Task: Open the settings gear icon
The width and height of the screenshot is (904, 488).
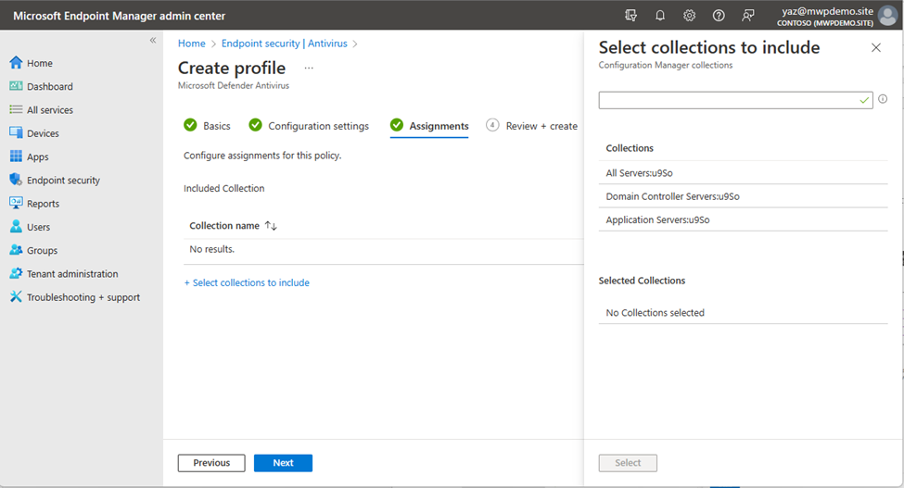Action: [x=690, y=16]
